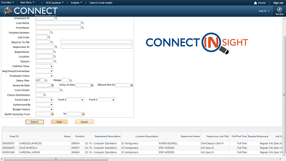Viewport: 286px width, 161px height.
Task: Expand the Employee Class dropdown
Action: (45, 76)
